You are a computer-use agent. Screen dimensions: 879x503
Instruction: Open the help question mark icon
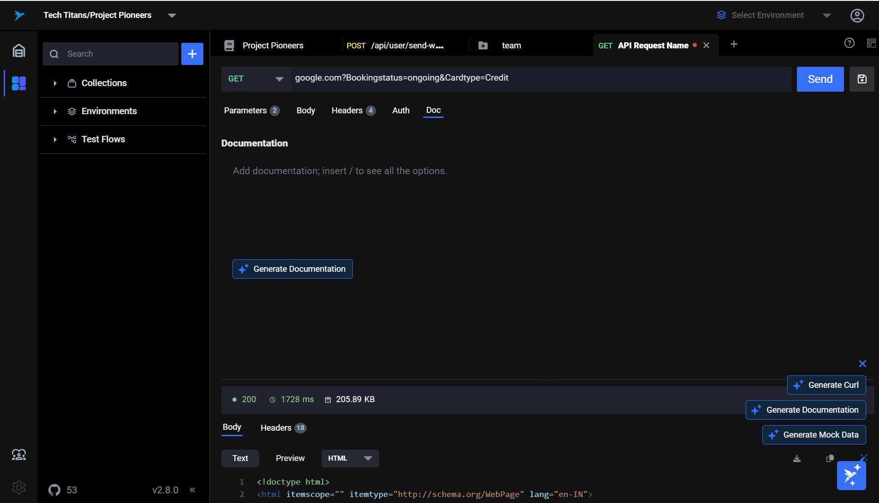click(x=849, y=43)
